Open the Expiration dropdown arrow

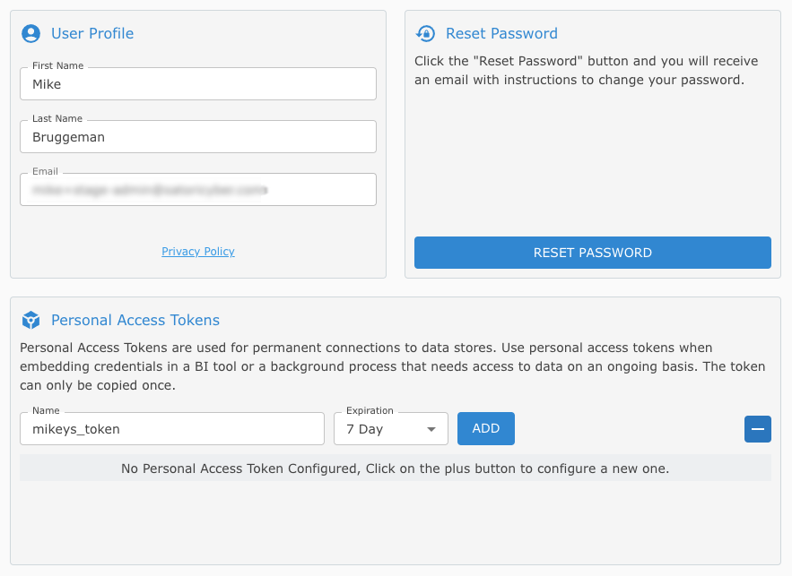(x=431, y=429)
